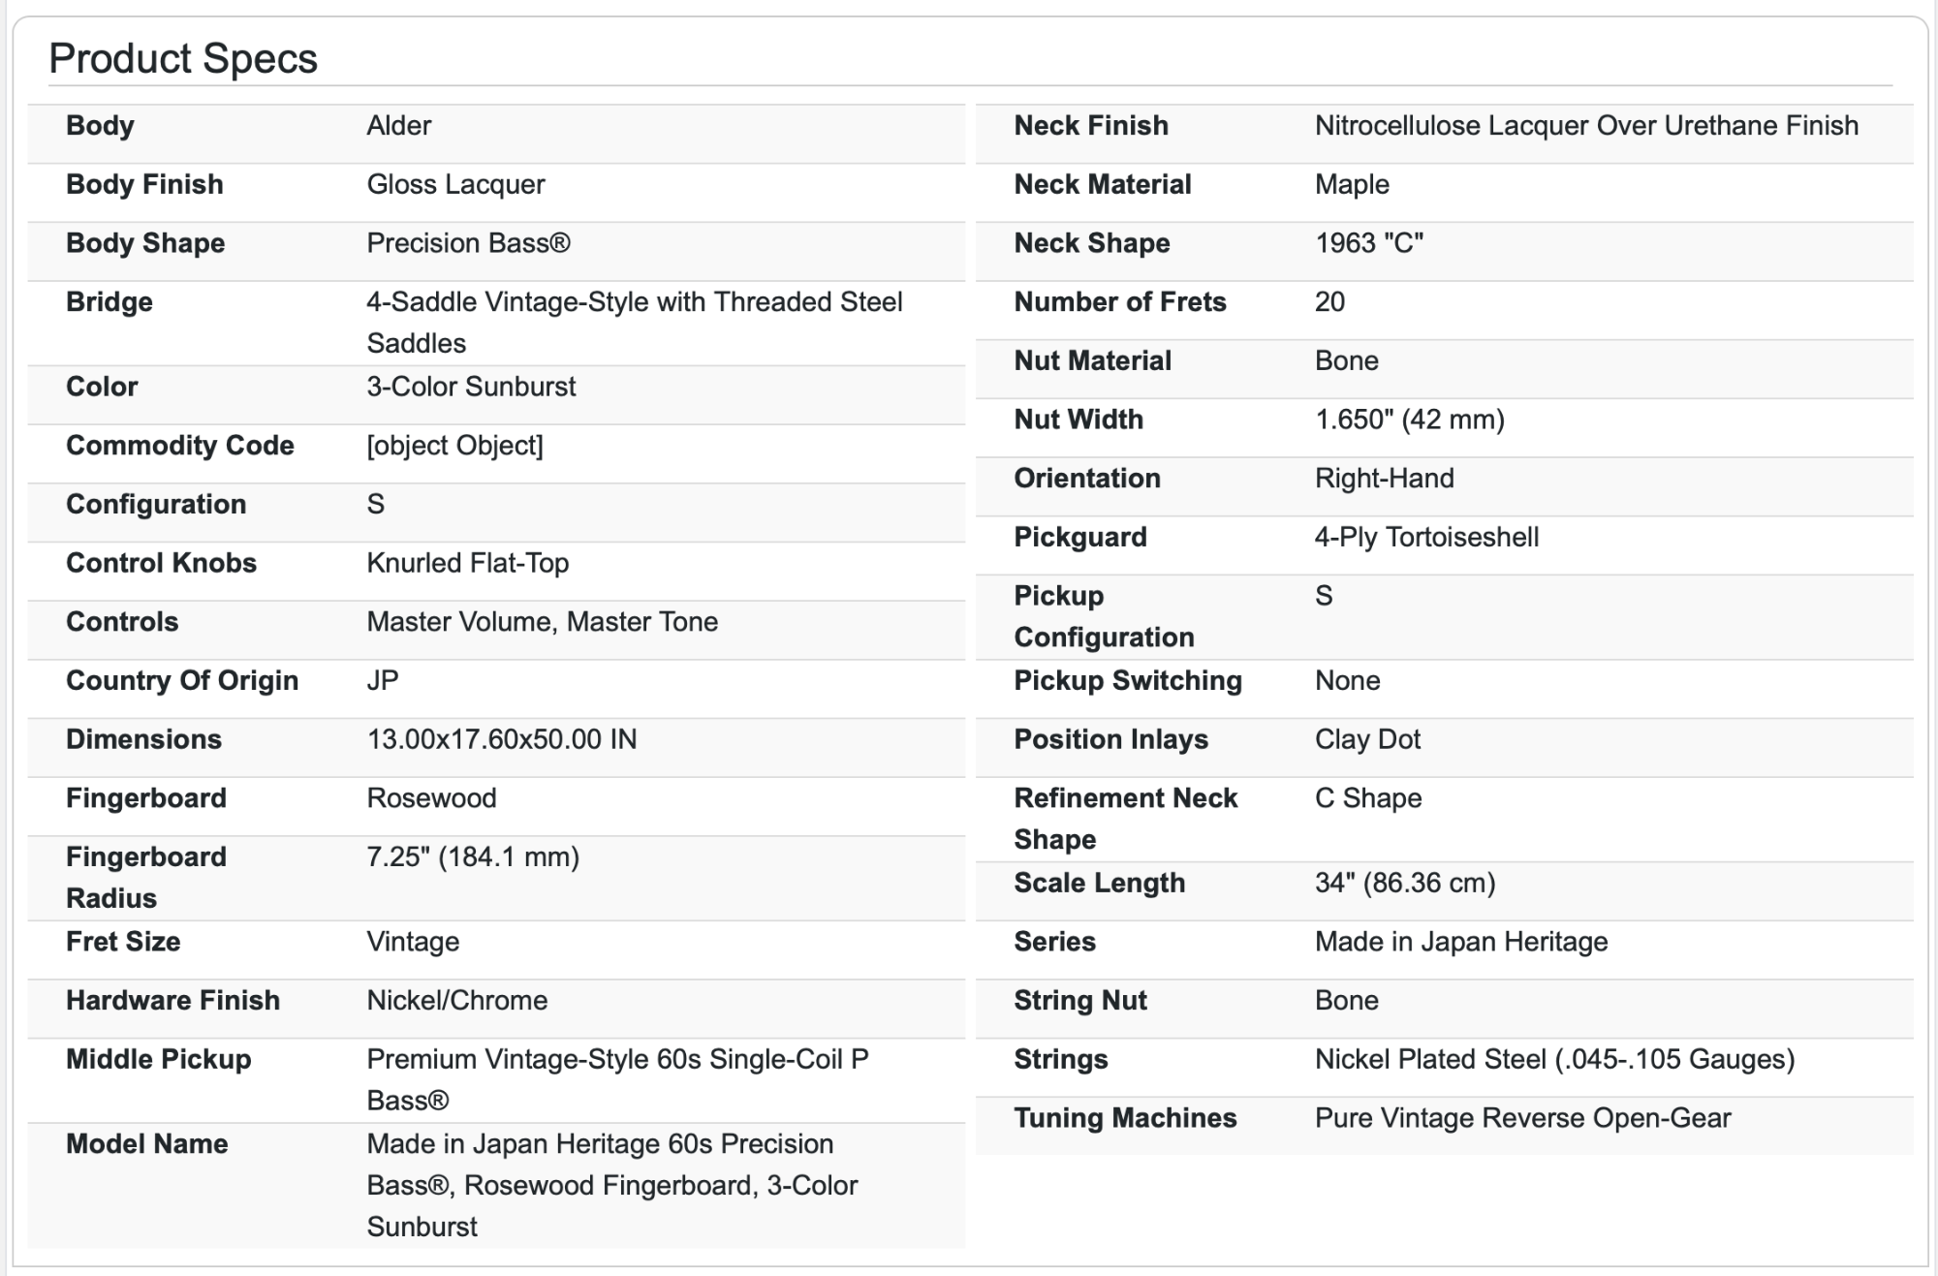The image size is (1938, 1276).
Task: Click the 'Nut Material' label
Action: click(1093, 361)
